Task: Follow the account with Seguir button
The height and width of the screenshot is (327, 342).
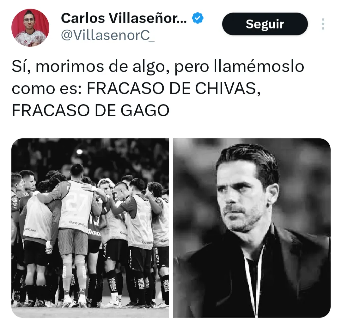Action: (265, 24)
